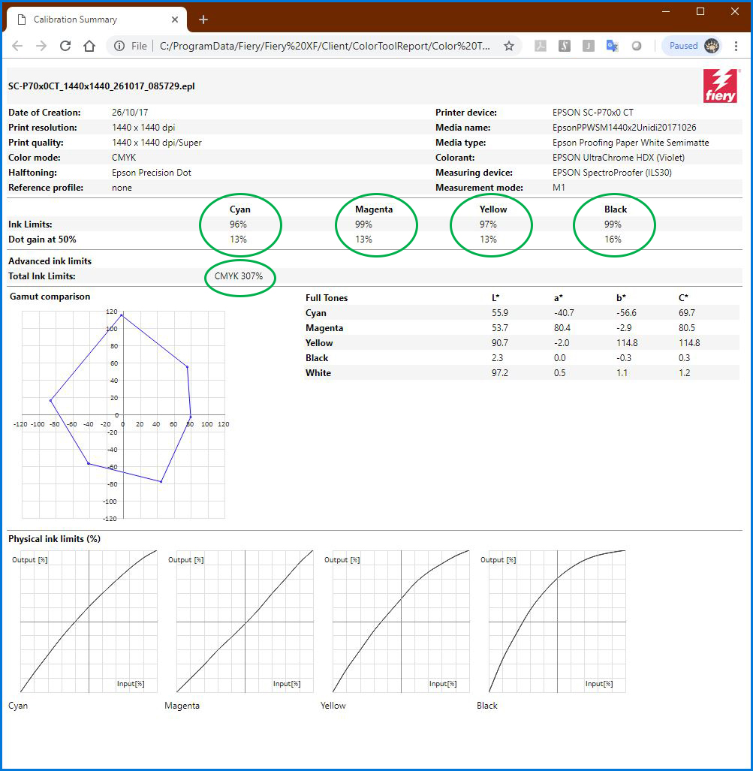
Task: Open the Paused profile menu
Action: click(692, 46)
